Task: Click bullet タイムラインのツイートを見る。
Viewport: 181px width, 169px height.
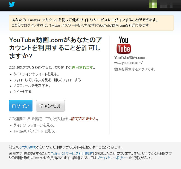Action: click(x=36, y=74)
